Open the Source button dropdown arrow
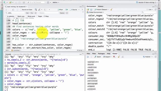 (79, 10)
